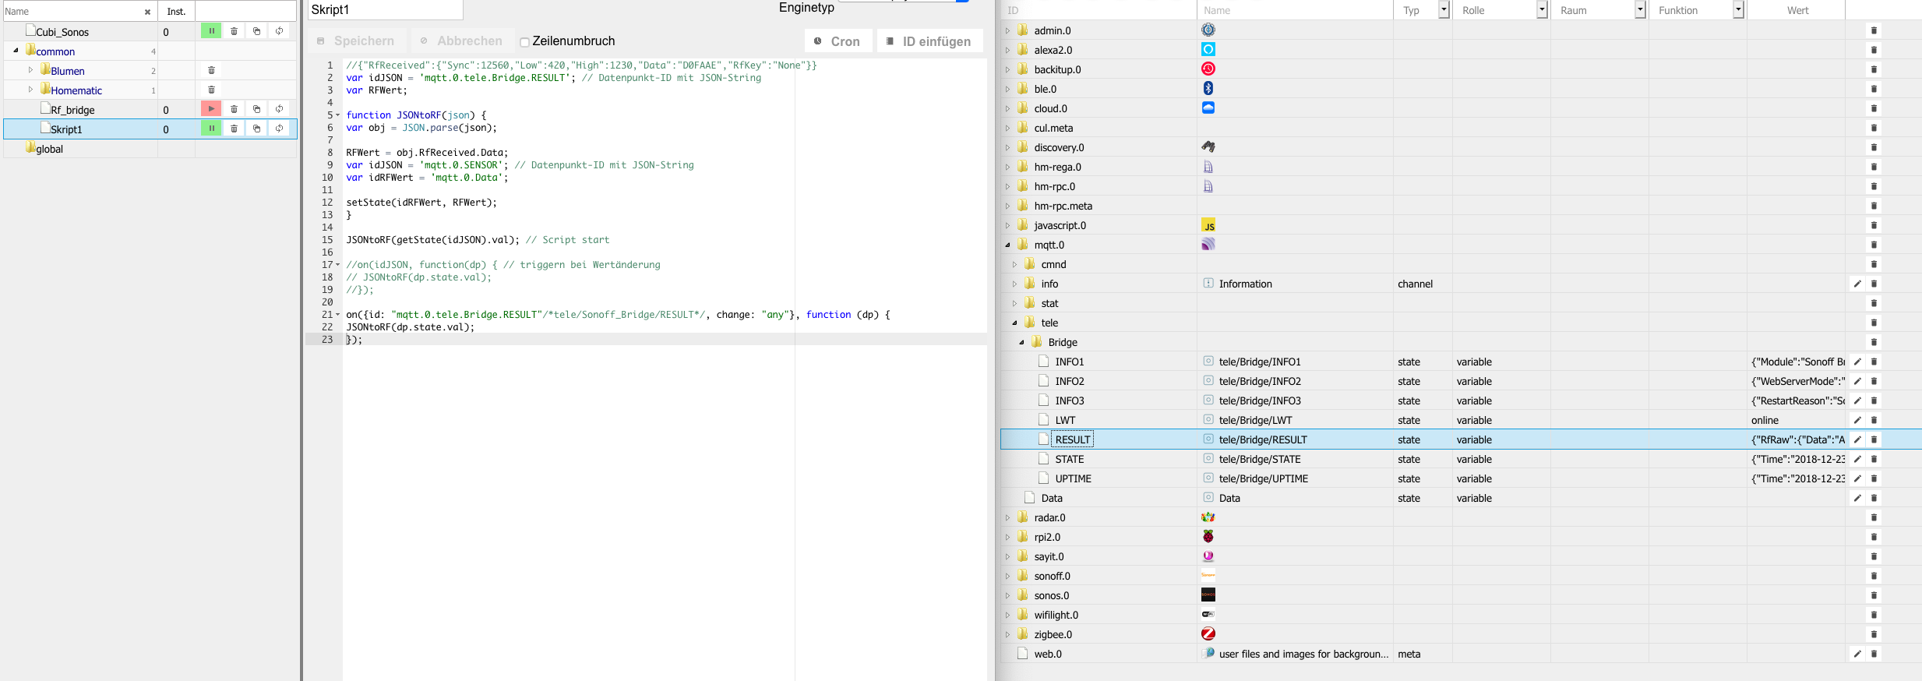Click the object ID filter field
This screenshot has height=681, width=1922.
click(x=1099, y=10)
